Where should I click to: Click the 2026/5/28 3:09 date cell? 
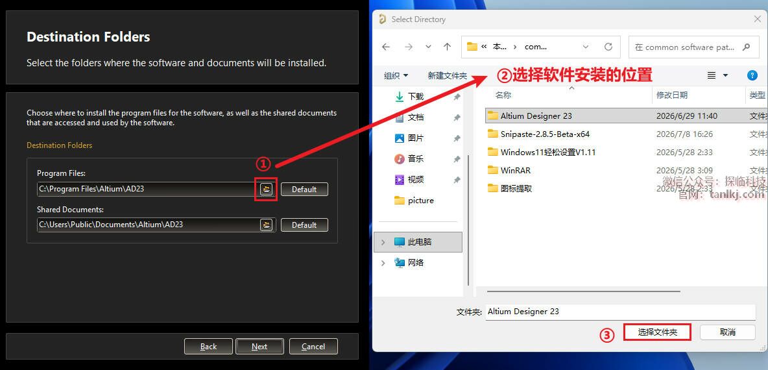[x=684, y=171]
